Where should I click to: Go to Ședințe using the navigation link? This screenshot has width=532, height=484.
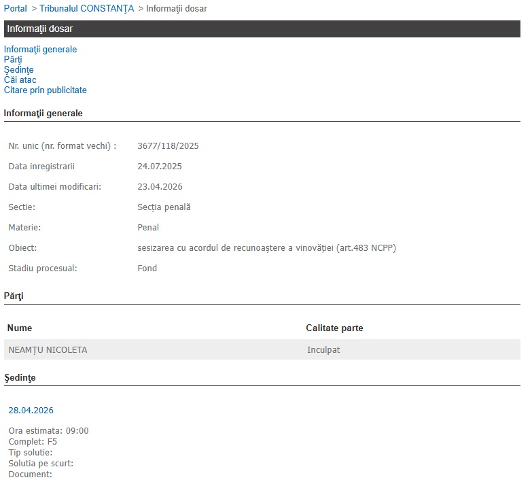click(x=18, y=70)
